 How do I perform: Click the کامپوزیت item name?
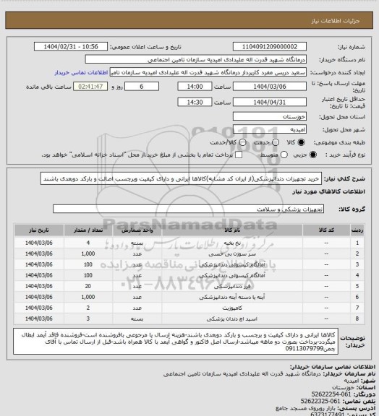232,308
